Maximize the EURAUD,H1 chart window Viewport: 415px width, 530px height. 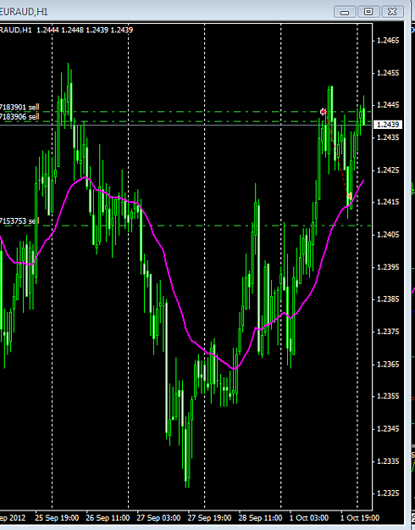click(x=368, y=12)
